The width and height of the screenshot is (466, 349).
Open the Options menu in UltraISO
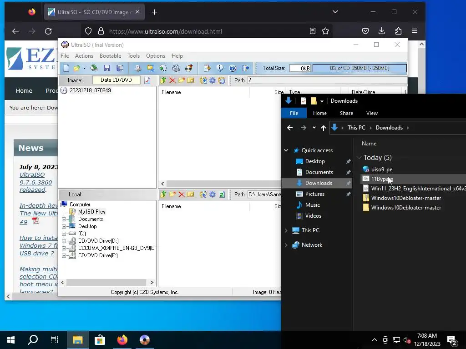pos(156,56)
